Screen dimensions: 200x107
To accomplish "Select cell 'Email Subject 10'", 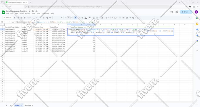I will tap(13, 49).
